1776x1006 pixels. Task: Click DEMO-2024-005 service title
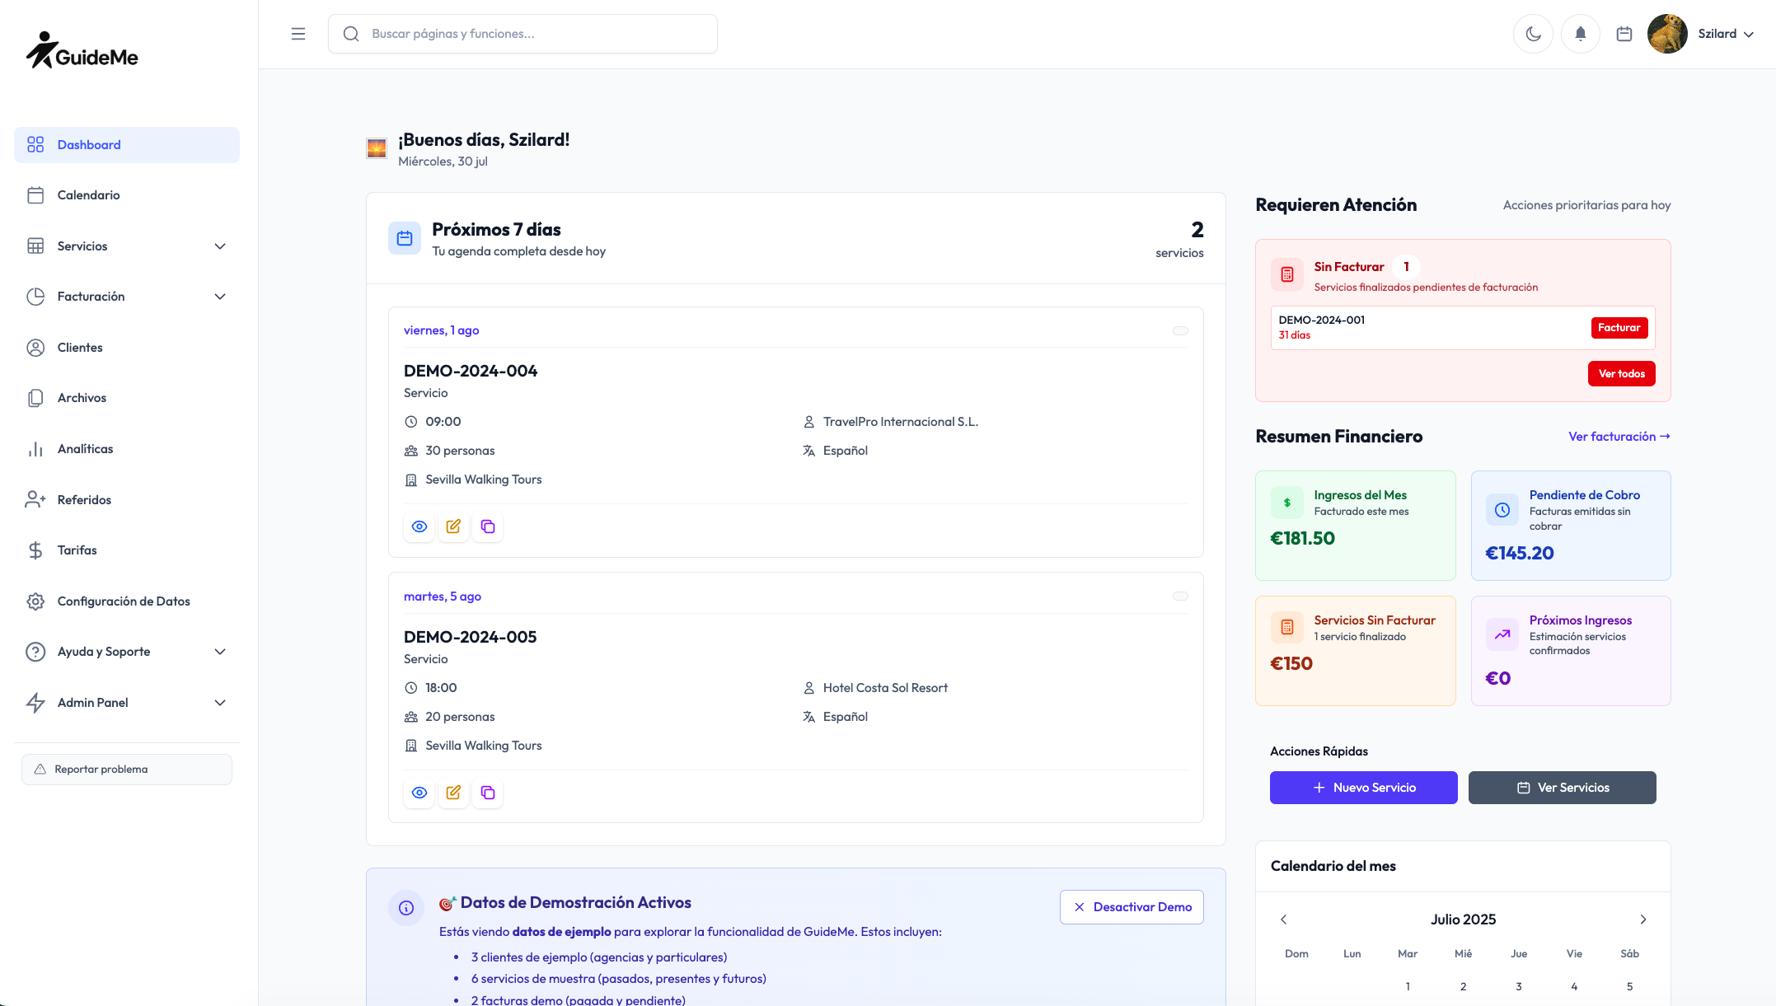[x=470, y=637]
